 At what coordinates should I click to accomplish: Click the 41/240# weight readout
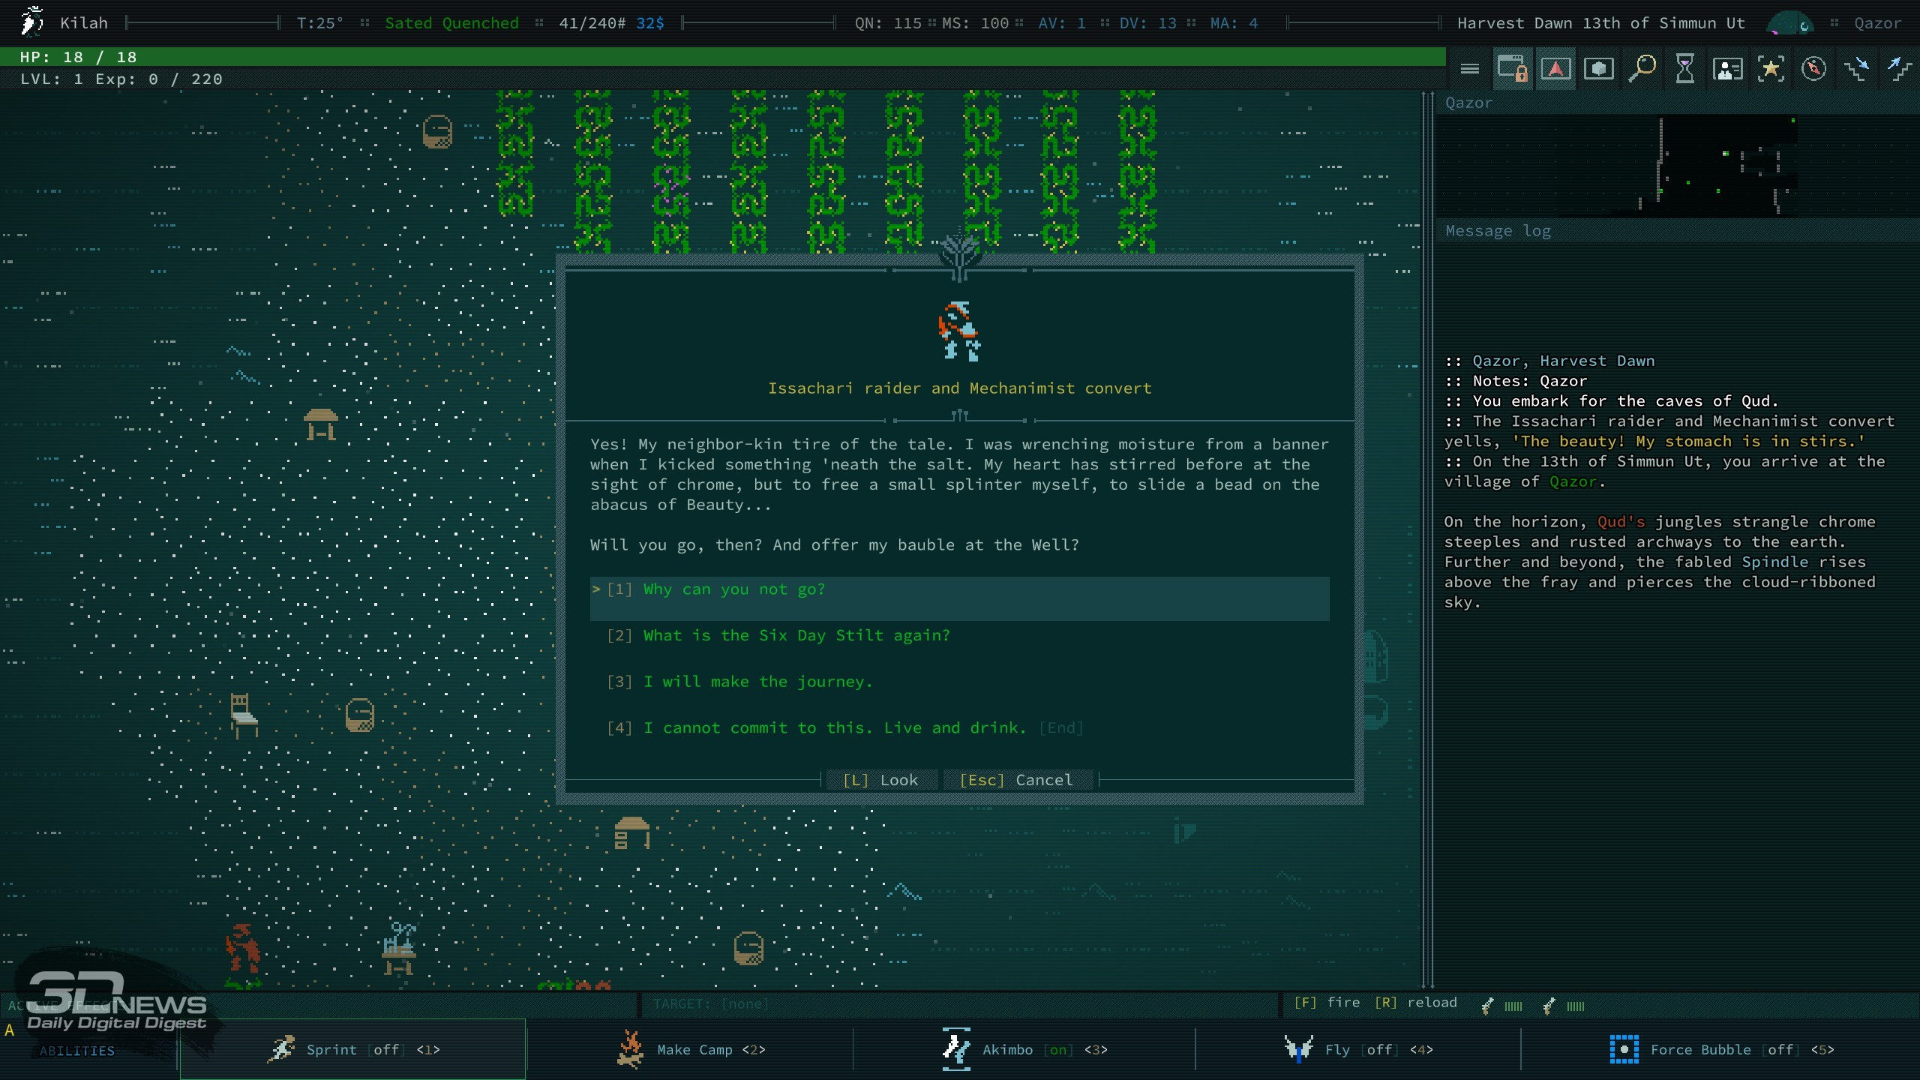click(x=592, y=23)
